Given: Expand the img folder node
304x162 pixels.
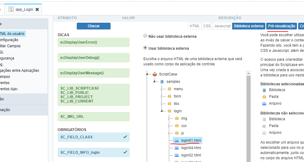Looking at the screenshot, I should click(169, 118).
